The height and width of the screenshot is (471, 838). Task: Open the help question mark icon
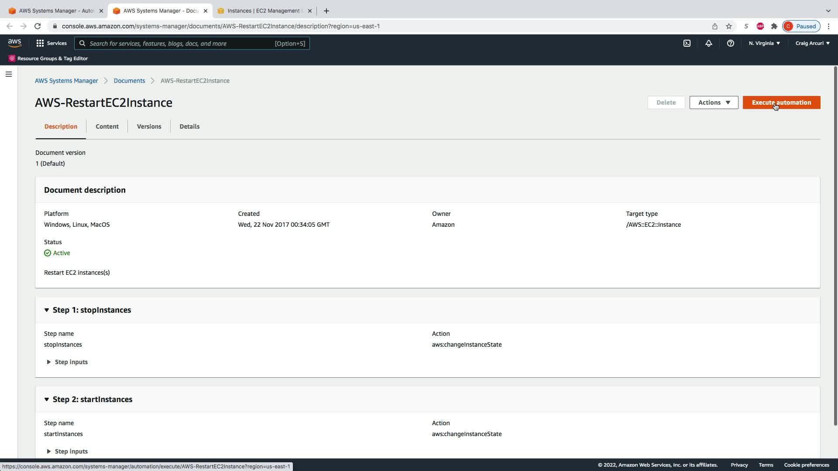pos(730,43)
